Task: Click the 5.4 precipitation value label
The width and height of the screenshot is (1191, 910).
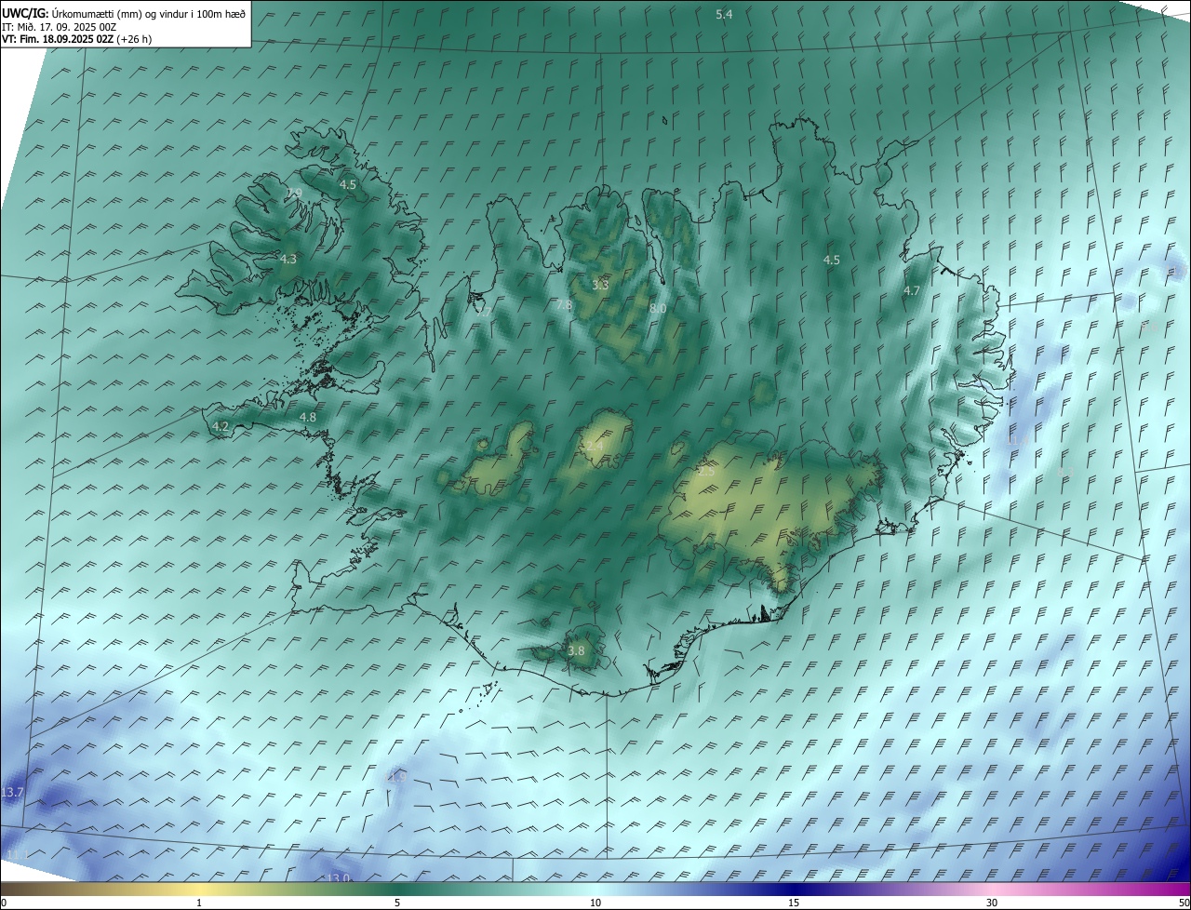Action: [724, 14]
